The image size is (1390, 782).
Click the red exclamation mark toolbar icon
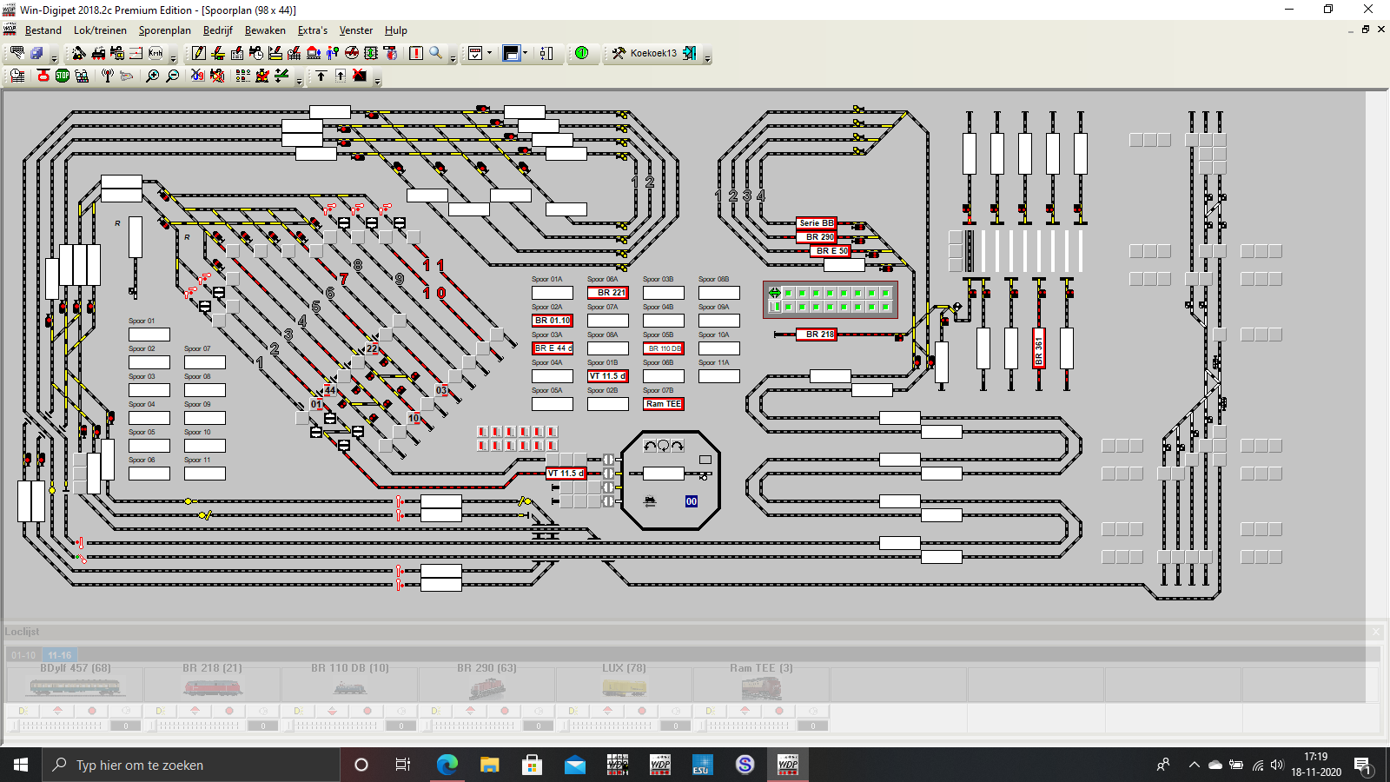[416, 53]
